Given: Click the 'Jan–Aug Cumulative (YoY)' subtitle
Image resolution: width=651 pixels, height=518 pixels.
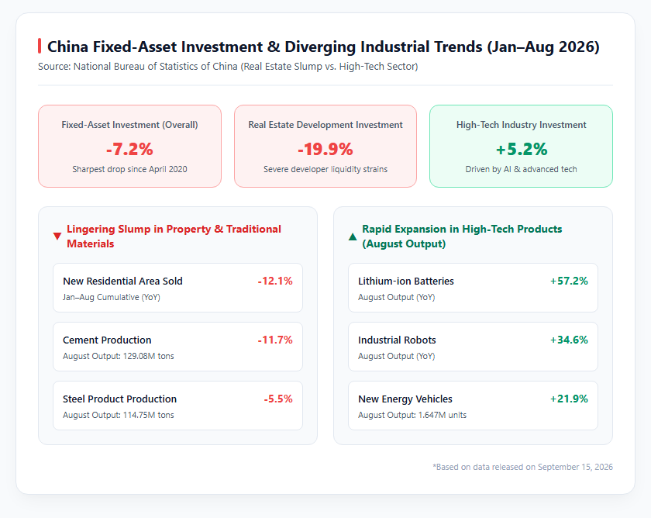Looking at the screenshot, I should click(112, 297).
